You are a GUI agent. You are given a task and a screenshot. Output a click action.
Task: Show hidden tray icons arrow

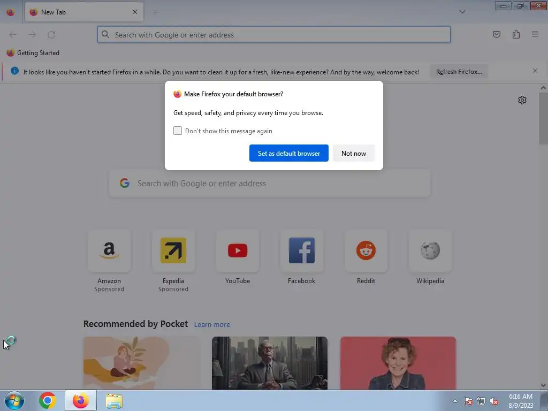tap(455, 401)
